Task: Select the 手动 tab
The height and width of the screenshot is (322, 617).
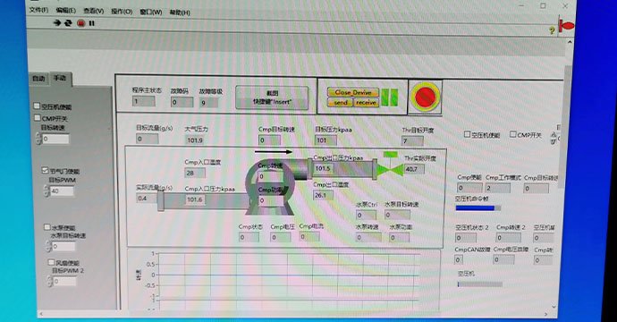Action: [x=60, y=78]
